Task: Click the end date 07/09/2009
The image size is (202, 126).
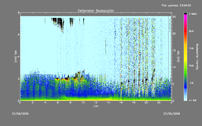Action: coord(172,114)
